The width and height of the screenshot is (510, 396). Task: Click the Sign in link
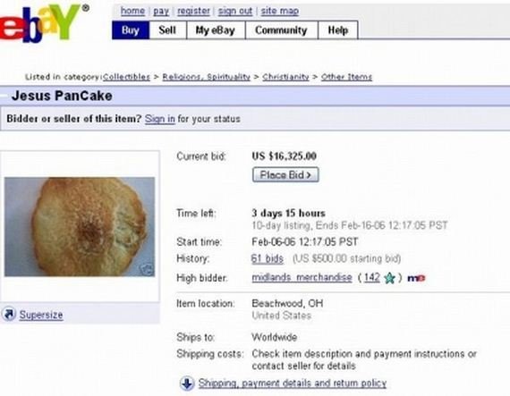(x=159, y=119)
